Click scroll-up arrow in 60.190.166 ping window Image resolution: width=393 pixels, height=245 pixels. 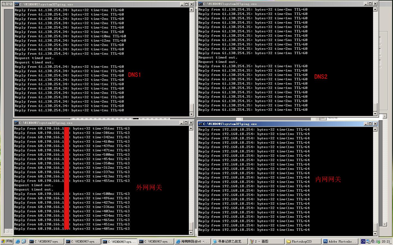tap(191, 128)
